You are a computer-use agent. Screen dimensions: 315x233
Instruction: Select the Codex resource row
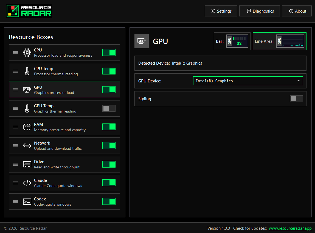pos(64,202)
